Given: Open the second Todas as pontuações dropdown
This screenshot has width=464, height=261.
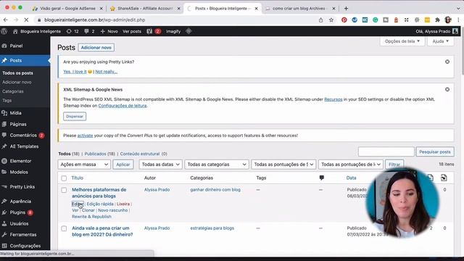Looking at the screenshot, I should click(x=351, y=165).
